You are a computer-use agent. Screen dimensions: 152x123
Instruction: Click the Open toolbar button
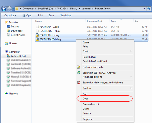tap(27, 15)
